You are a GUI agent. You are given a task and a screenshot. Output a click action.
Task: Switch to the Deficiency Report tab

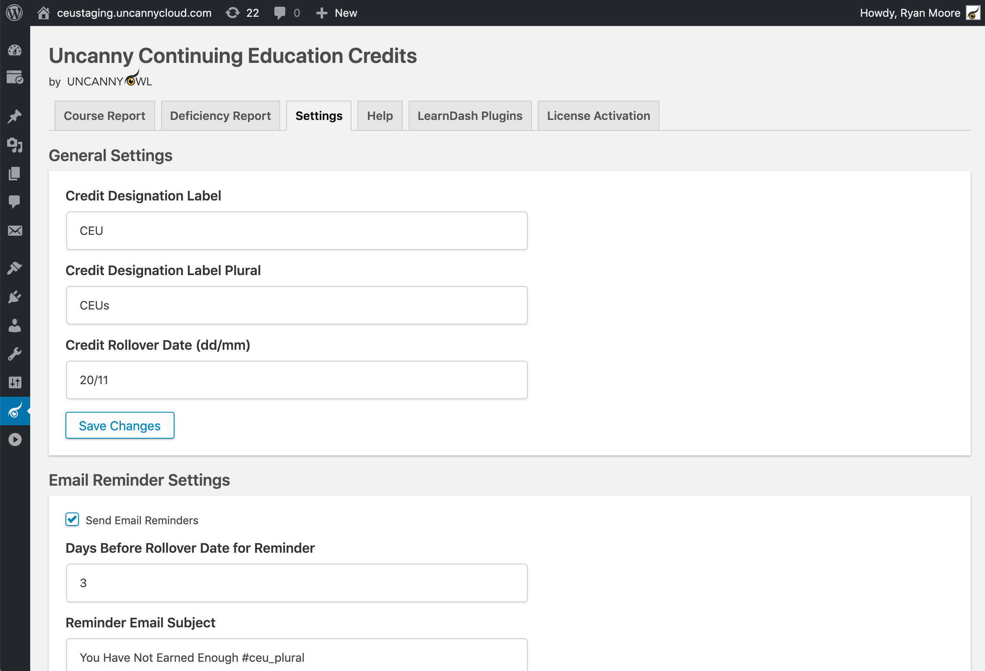click(x=220, y=116)
